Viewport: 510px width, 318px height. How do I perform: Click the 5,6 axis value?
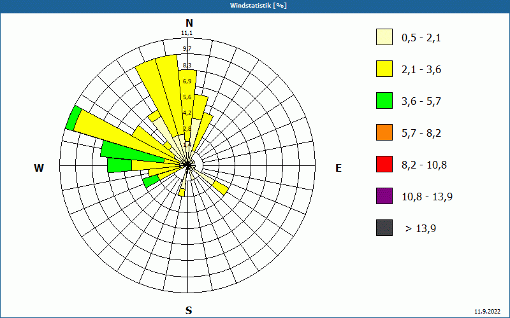click(187, 97)
